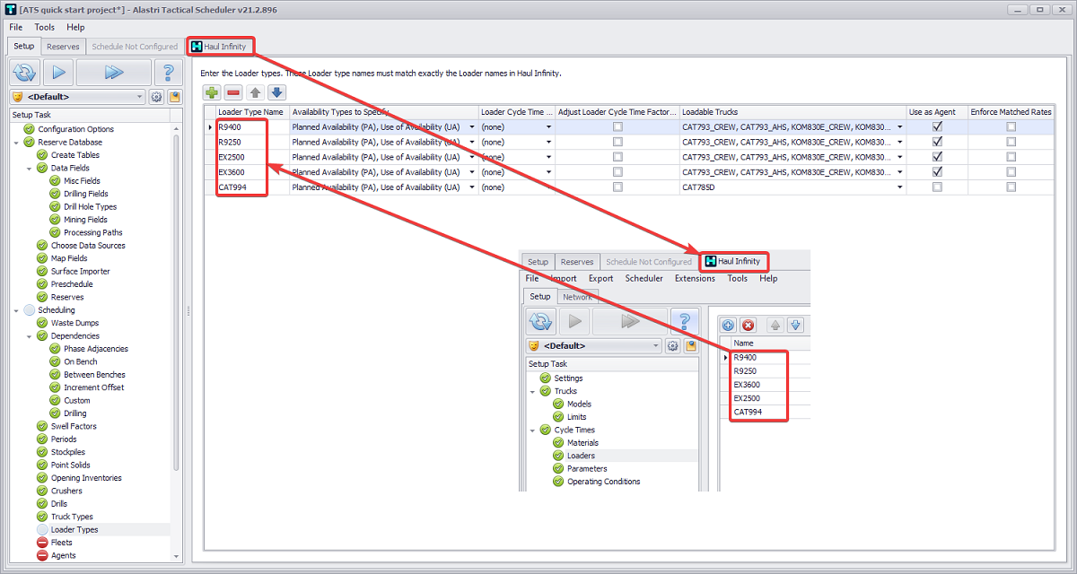Click the CAT994 loader type name cell in main table
Image resolution: width=1077 pixels, height=574 pixels.
point(253,187)
